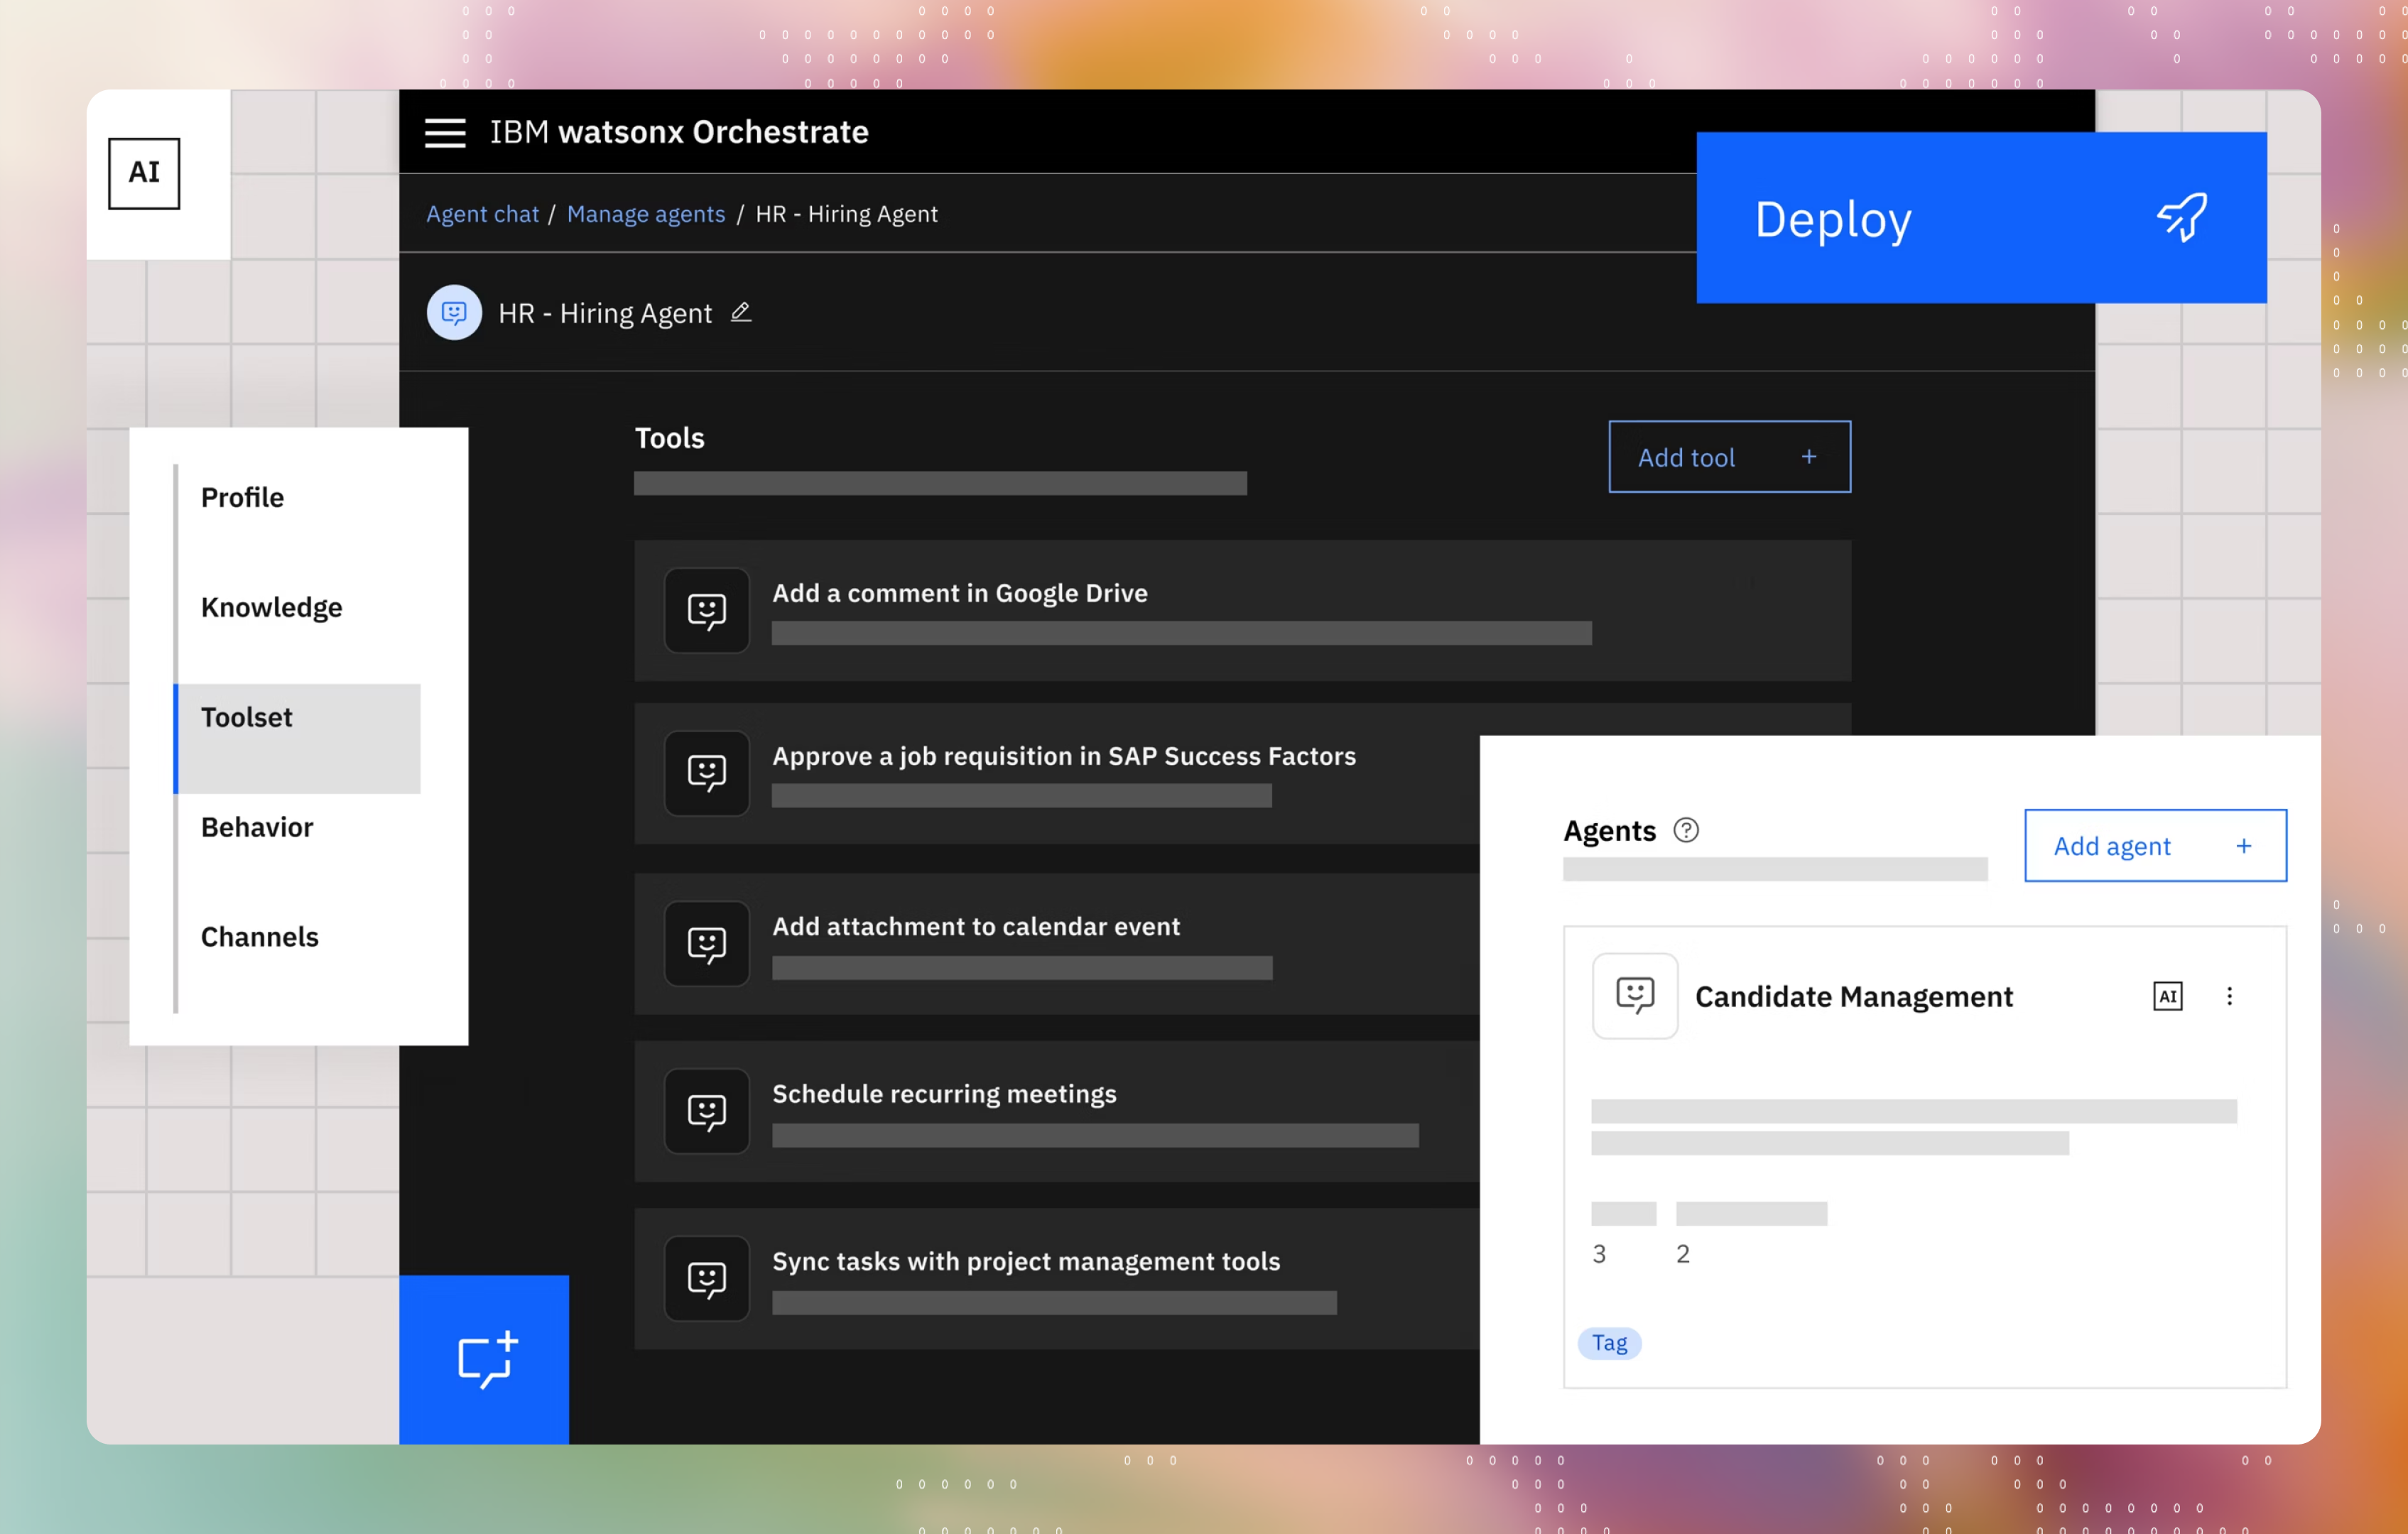2408x1534 pixels.
Task: Click plus icon in Add tool button
Action: coord(1809,457)
